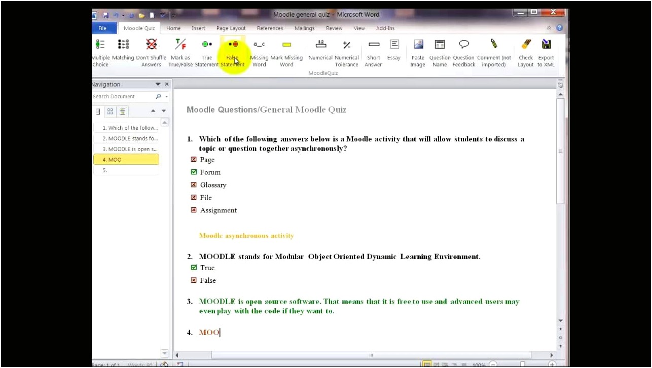Undo the last action in toolbar
652x368 pixels.
(x=115, y=15)
